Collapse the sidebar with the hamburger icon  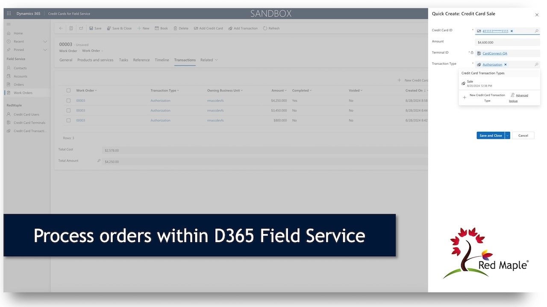point(9,24)
